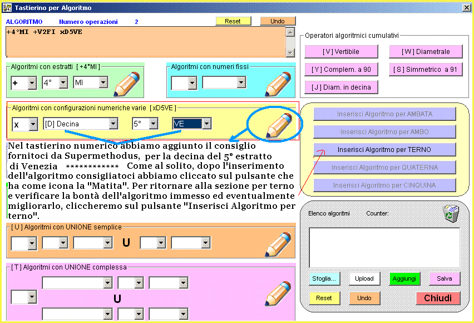
Task: Apply the [Y] Complem. a 90 operator
Action: (x=341, y=70)
